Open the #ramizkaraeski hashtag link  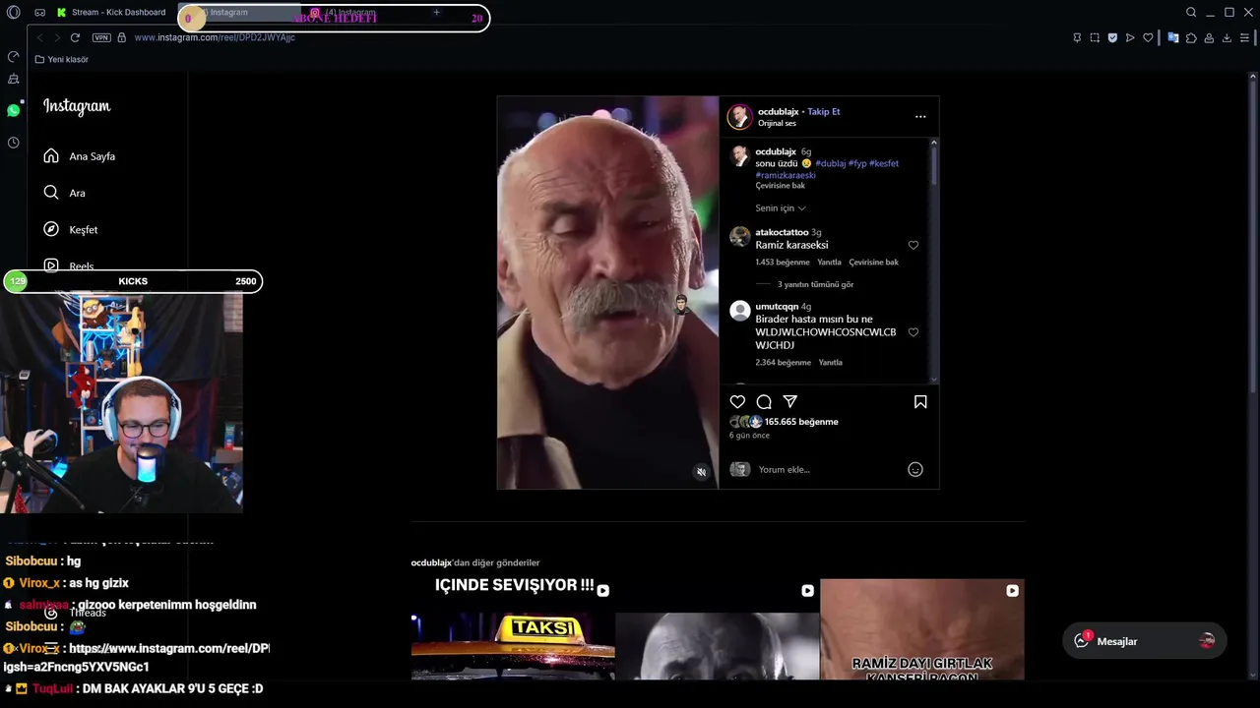[785, 175]
